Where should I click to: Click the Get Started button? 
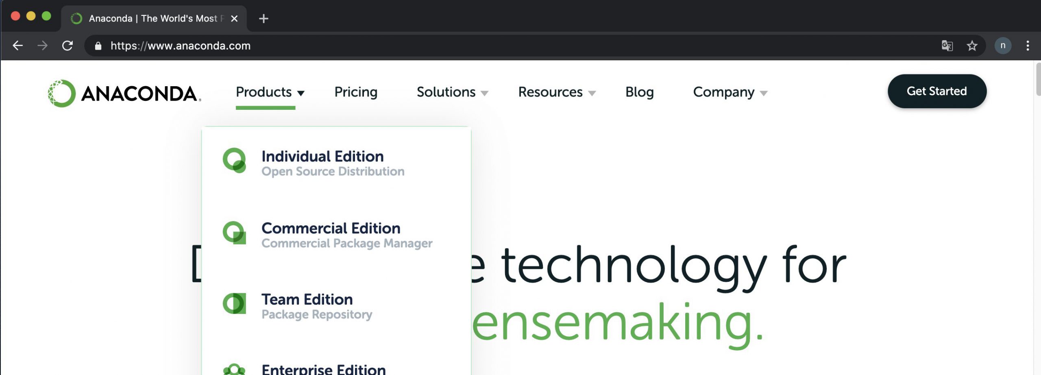(x=937, y=91)
